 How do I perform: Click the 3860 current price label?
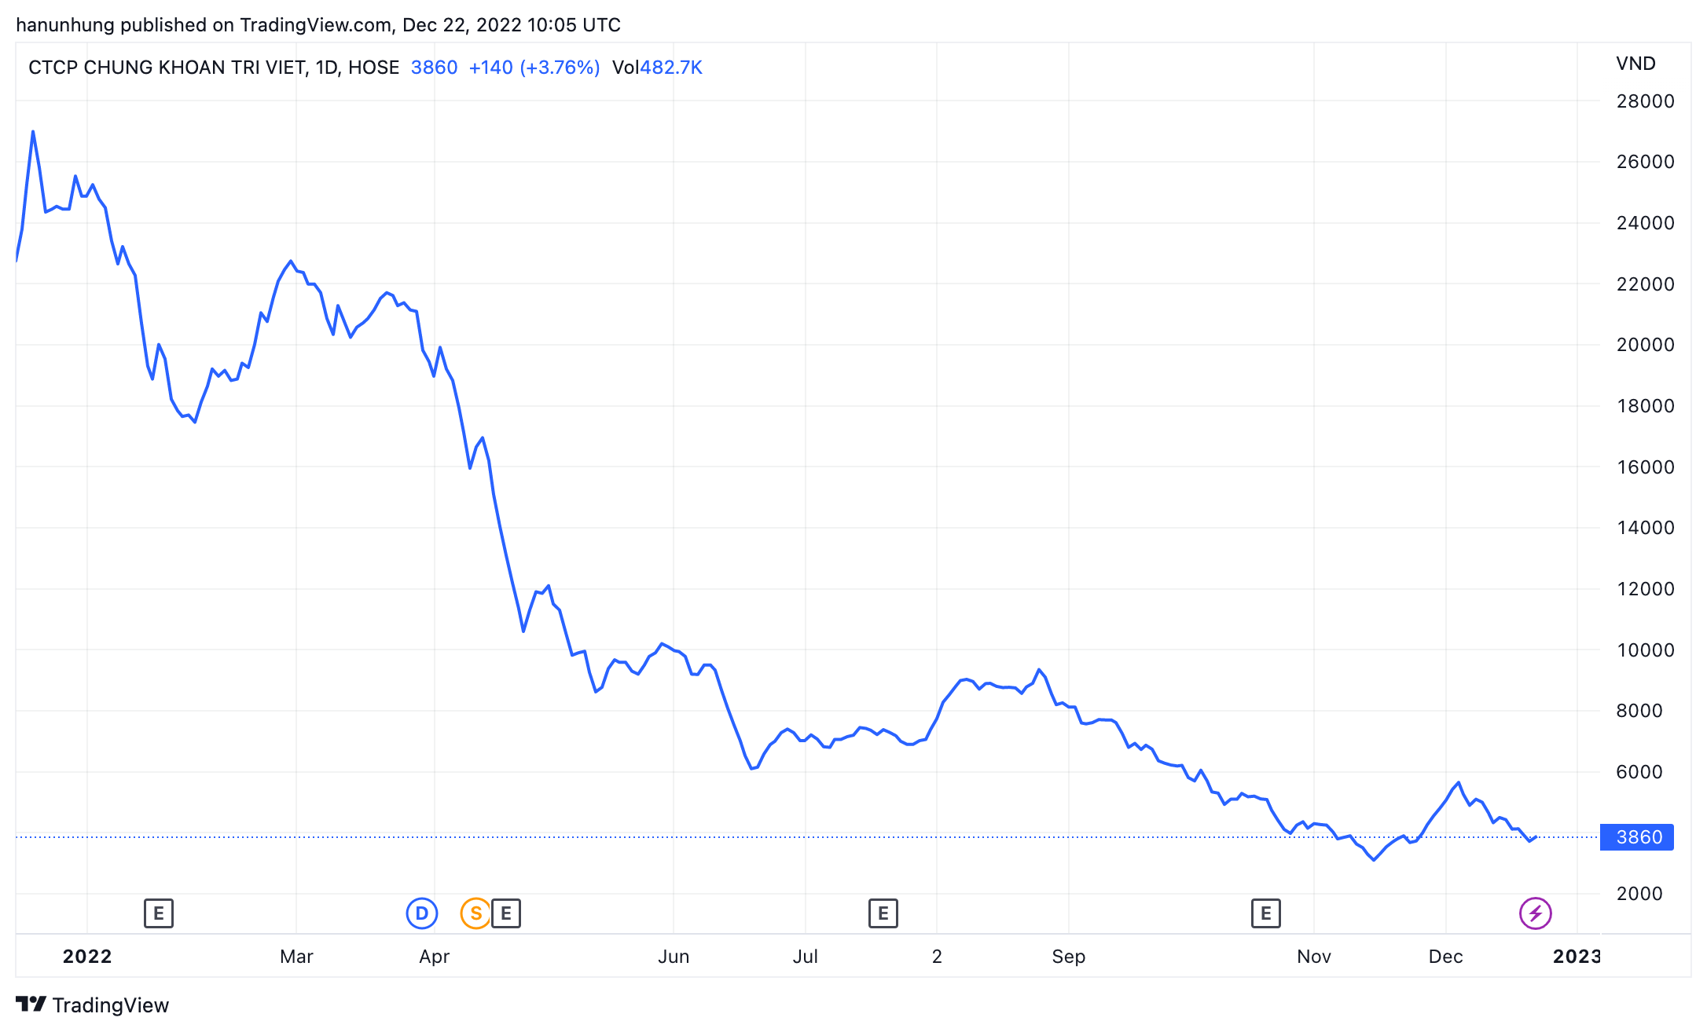coord(1637,837)
